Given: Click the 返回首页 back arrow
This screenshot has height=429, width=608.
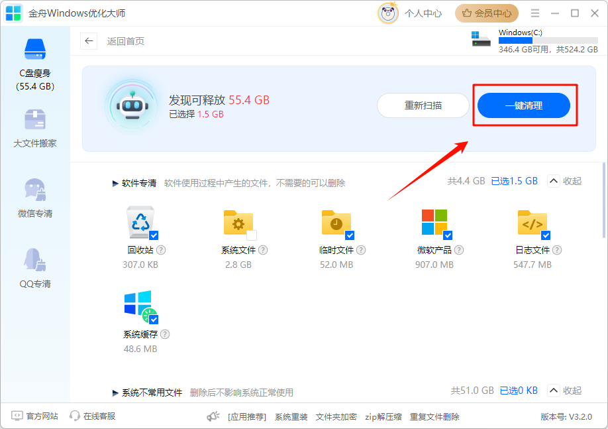Looking at the screenshot, I should 89,40.
